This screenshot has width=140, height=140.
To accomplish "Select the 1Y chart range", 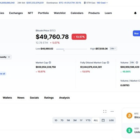I will click(81, 120).
